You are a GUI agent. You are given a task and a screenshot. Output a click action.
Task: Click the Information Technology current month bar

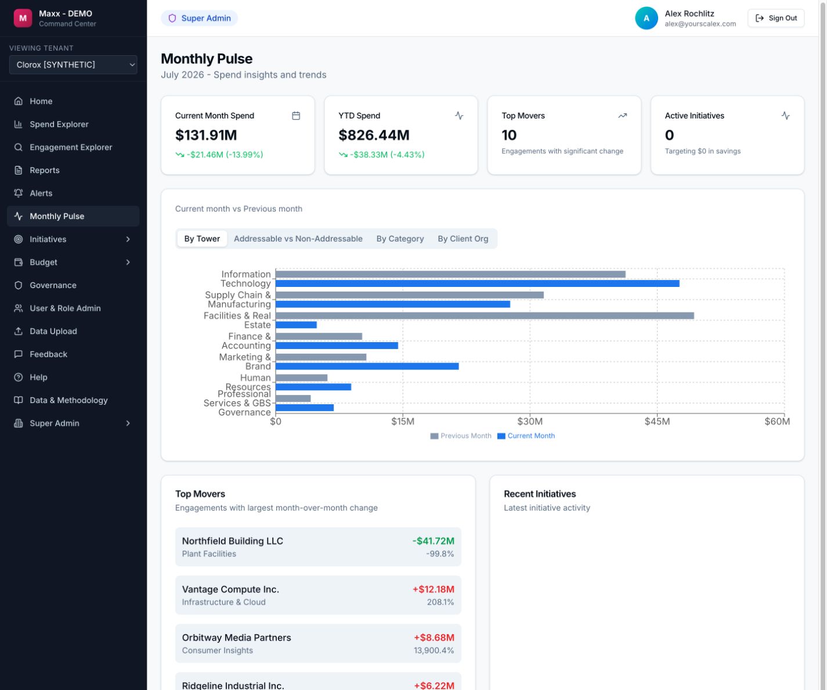[x=477, y=283]
